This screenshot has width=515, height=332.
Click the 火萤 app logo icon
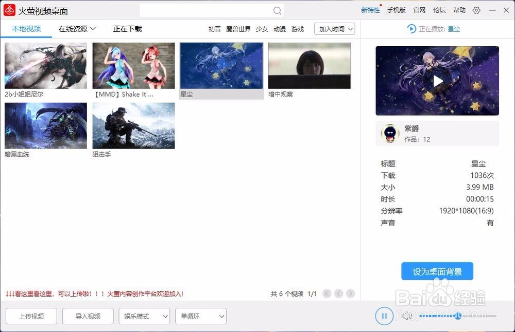coord(9,10)
